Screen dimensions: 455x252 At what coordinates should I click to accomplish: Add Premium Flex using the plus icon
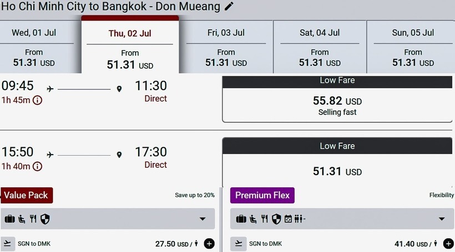pyautogui.click(x=448, y=244)
